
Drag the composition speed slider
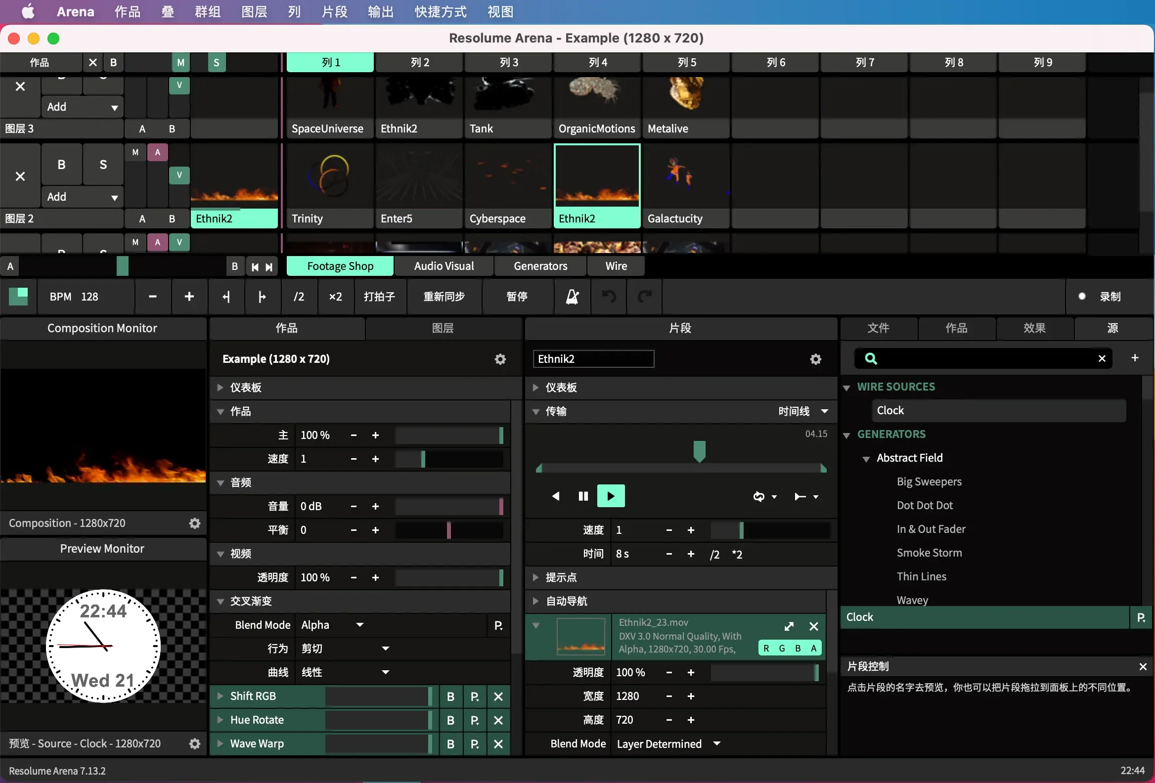click(x=424, y=459)
